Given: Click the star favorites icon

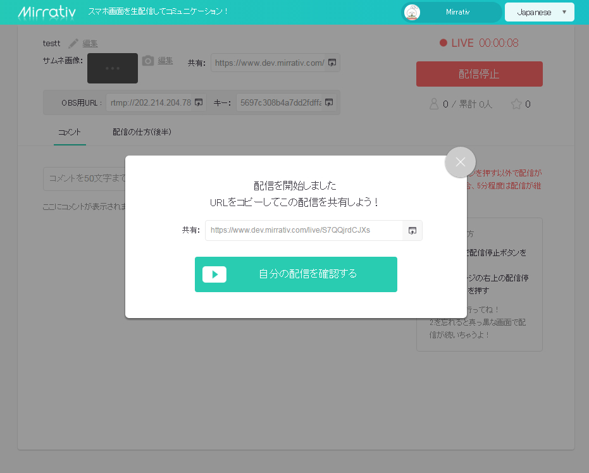Looking at the screenshot, I should pyautogui.click(x=516, y=104).
